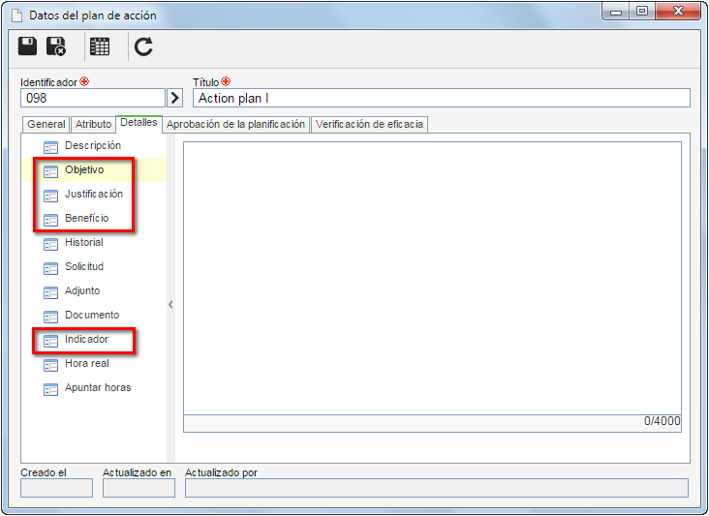Click the Actualizado por field
The width and height of the screenshot is (709, 516).
pyautogui.click(x=437, y=488)
